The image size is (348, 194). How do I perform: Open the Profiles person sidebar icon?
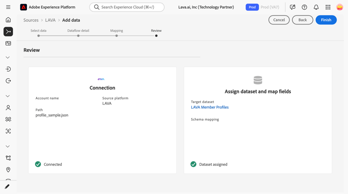click(x=8, y=108)
